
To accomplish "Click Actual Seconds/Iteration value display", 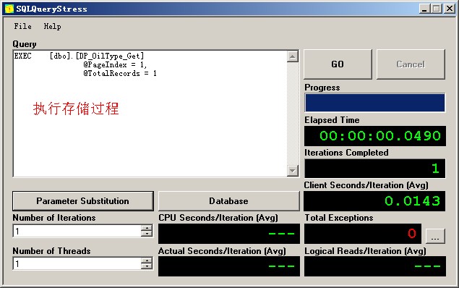I will click(229, 266).
